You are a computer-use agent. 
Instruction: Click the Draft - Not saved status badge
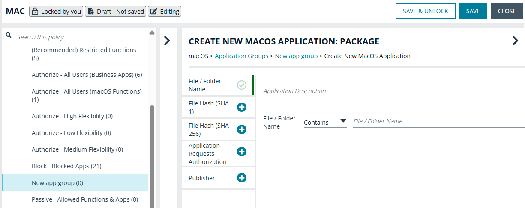click(115, 12)
